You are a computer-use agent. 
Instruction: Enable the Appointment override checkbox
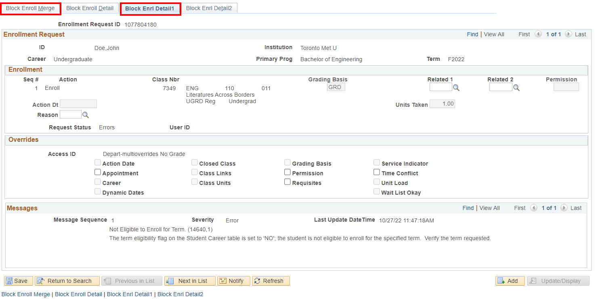(x=97, y=172)
